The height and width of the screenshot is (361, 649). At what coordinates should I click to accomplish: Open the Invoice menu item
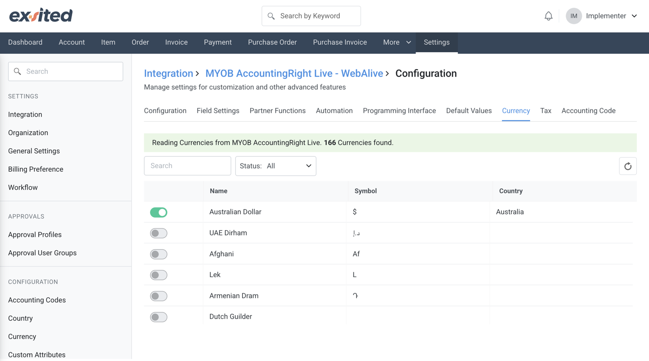click(176, 42)
